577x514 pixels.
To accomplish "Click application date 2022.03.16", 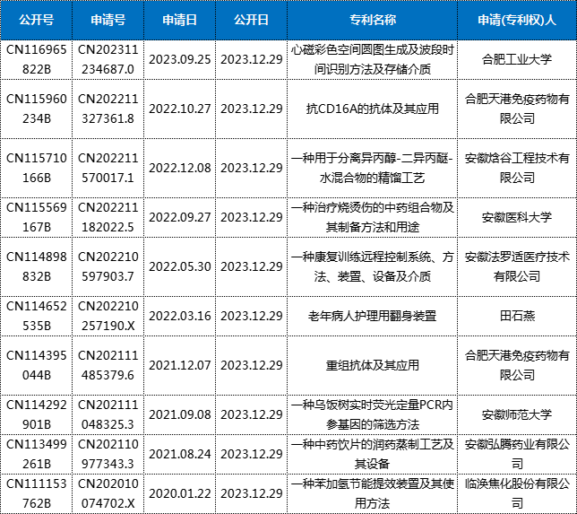I will coord(179,316).
